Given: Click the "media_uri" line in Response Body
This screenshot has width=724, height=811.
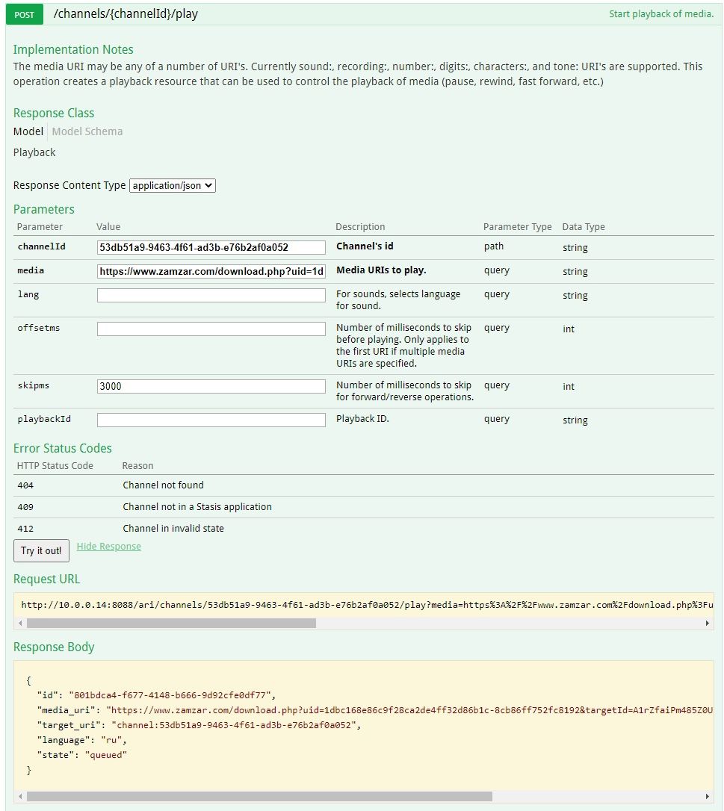Looking at the screenshot, I should point(374,711).
